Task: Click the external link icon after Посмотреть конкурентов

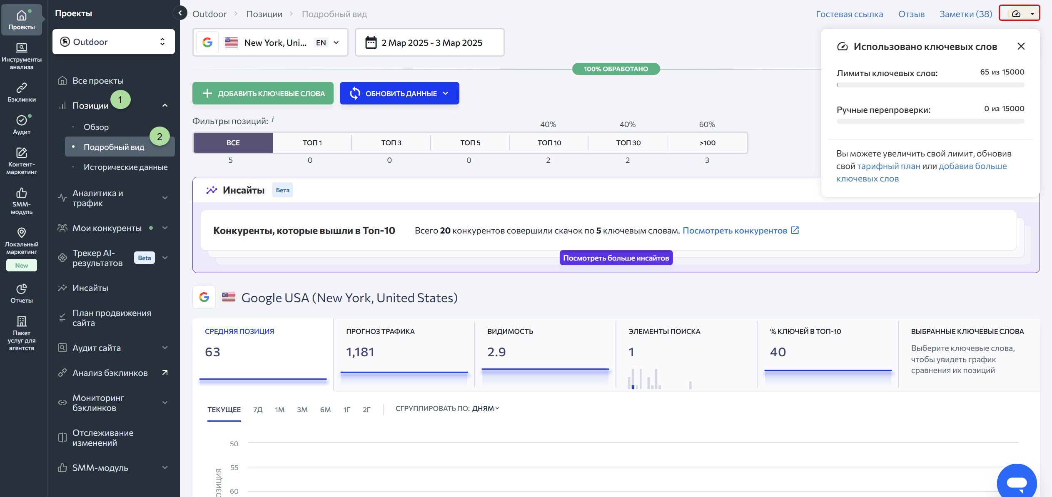Action: click(x=795, y=230)
